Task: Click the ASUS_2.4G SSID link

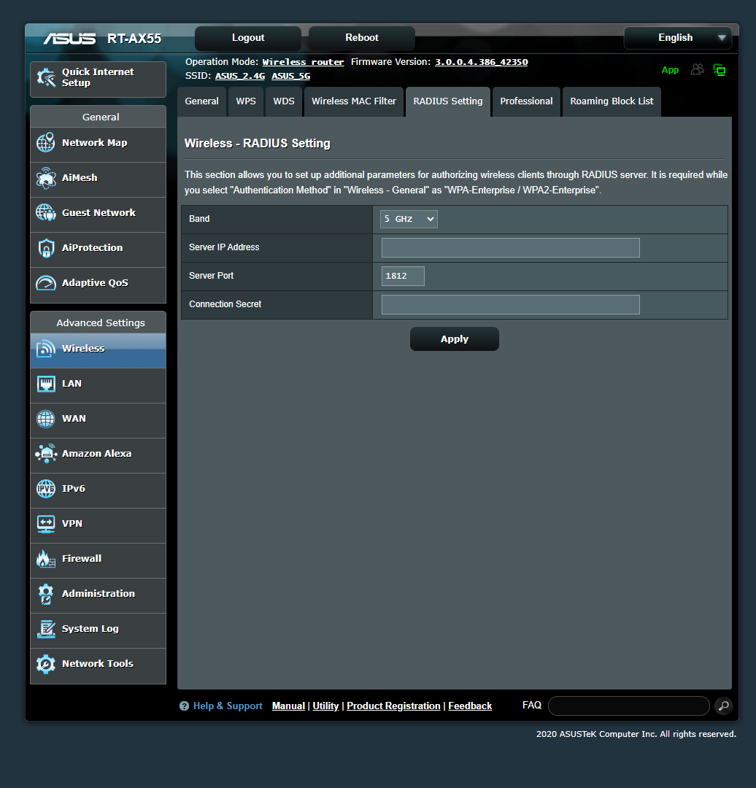Action: click(x=240, y=76)
